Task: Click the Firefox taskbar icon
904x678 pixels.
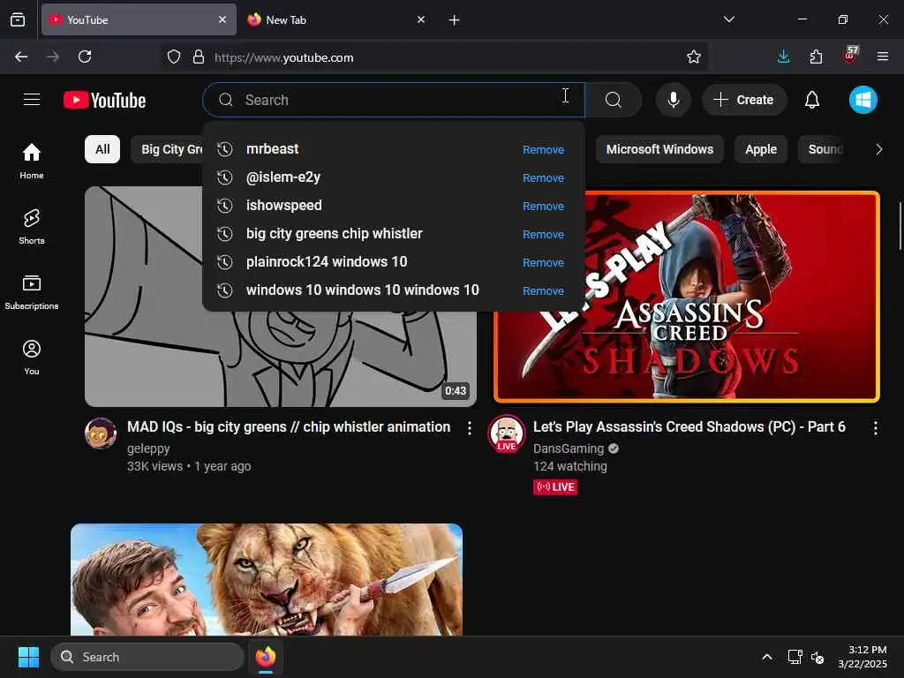Action: click(266, 657)
